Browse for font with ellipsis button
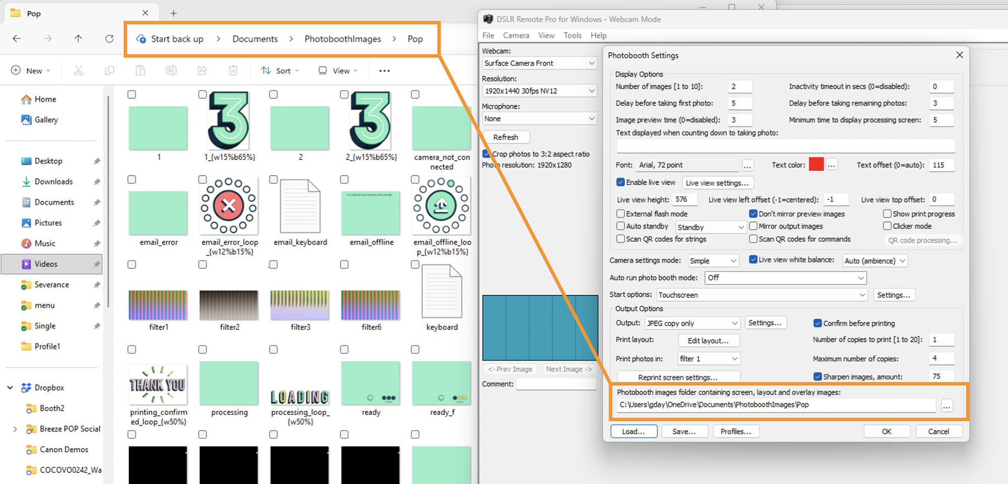 tap(747, 165)
